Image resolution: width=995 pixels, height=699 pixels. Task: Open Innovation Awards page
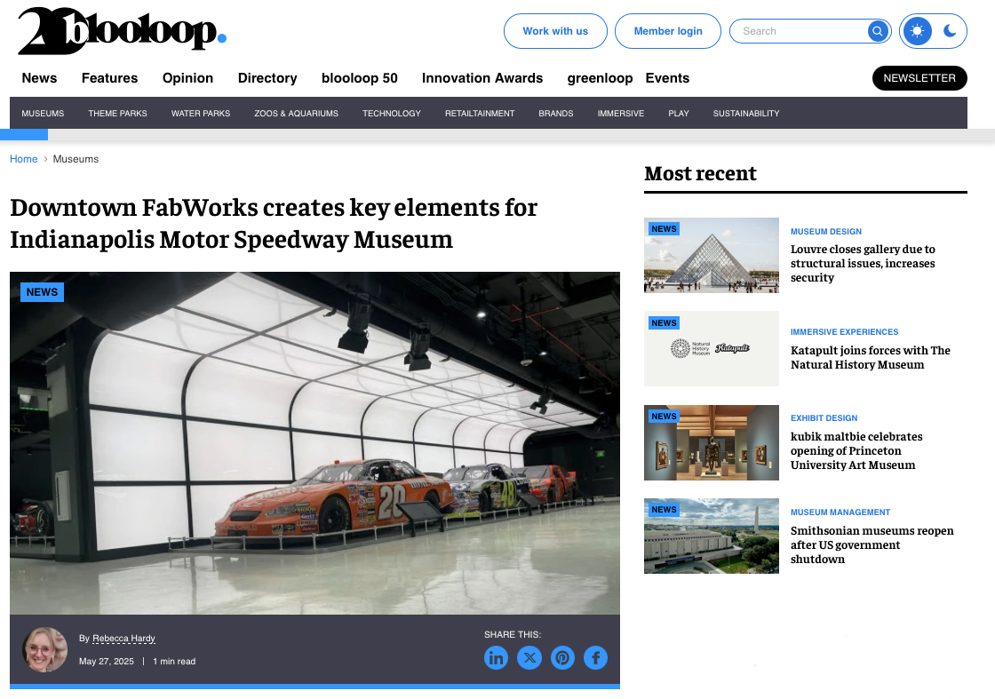click(482, 78)
